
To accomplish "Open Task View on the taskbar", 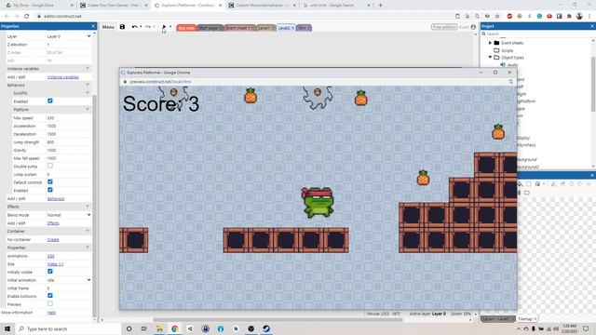I will point(143,328).
